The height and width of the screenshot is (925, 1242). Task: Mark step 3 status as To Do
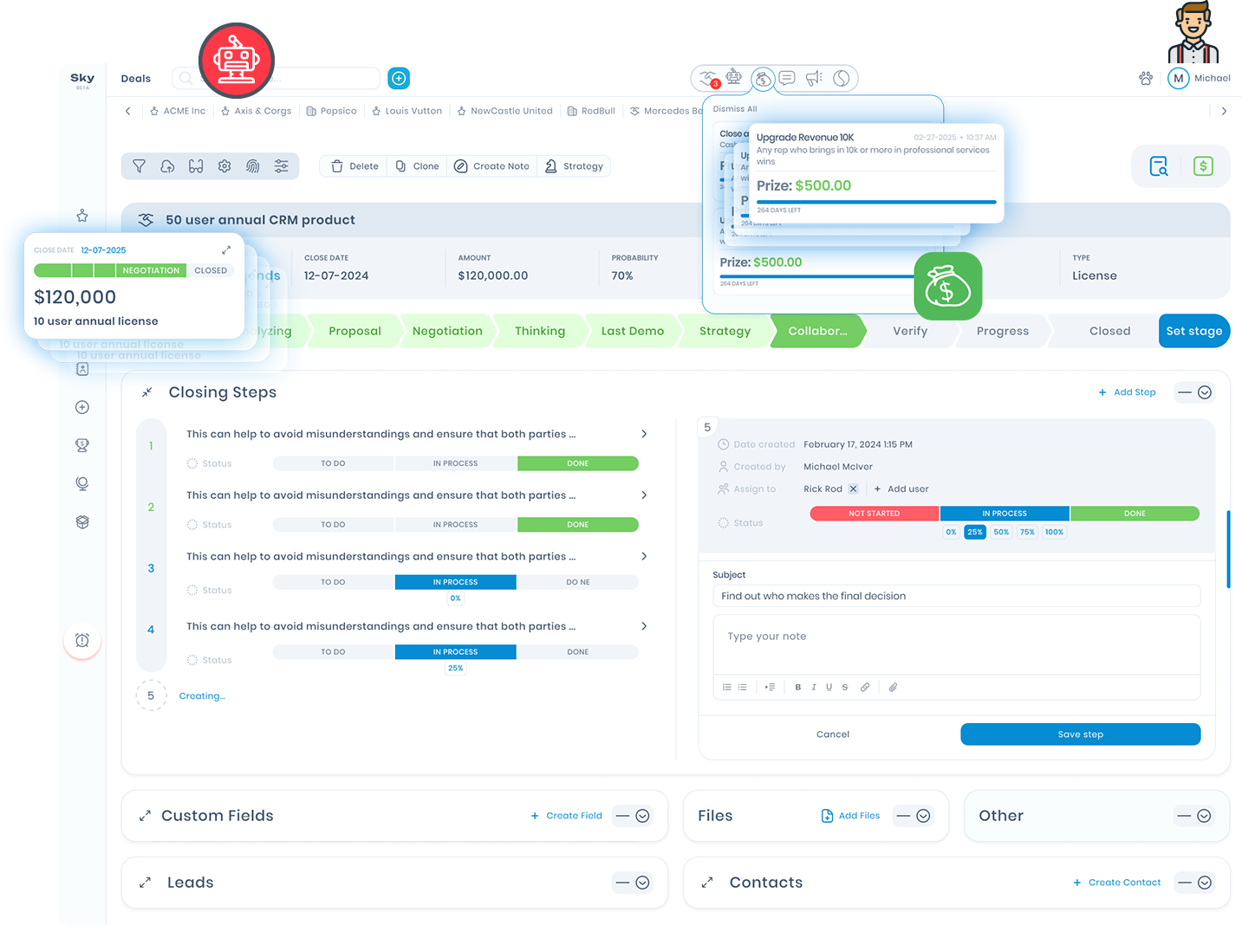tap(333, 582)
